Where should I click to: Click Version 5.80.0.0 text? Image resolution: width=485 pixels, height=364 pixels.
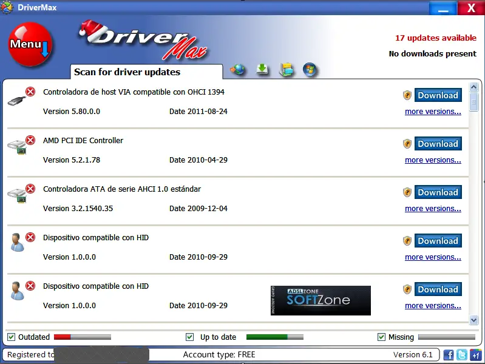[72, 112]
